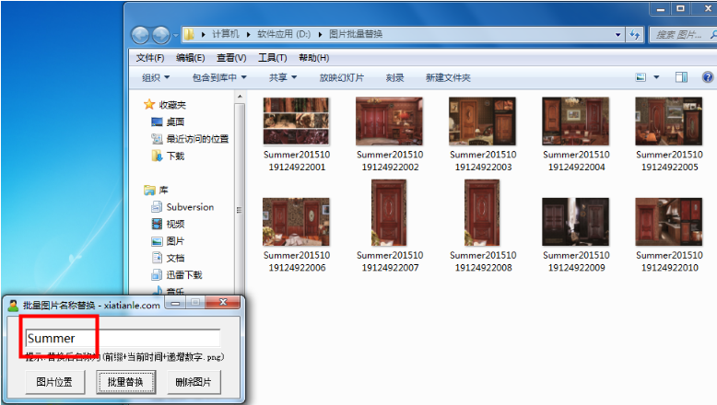Click the sidebar scrollbar up arrow
The width and height of the screenshot is (717, 405).
pos(240,97)
